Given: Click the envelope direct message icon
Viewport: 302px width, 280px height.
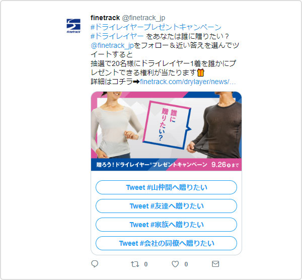Looking at the screenshot, I should [215, 264].
